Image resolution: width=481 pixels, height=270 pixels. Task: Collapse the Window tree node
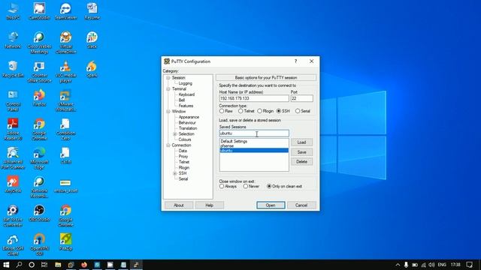[168, 112]
